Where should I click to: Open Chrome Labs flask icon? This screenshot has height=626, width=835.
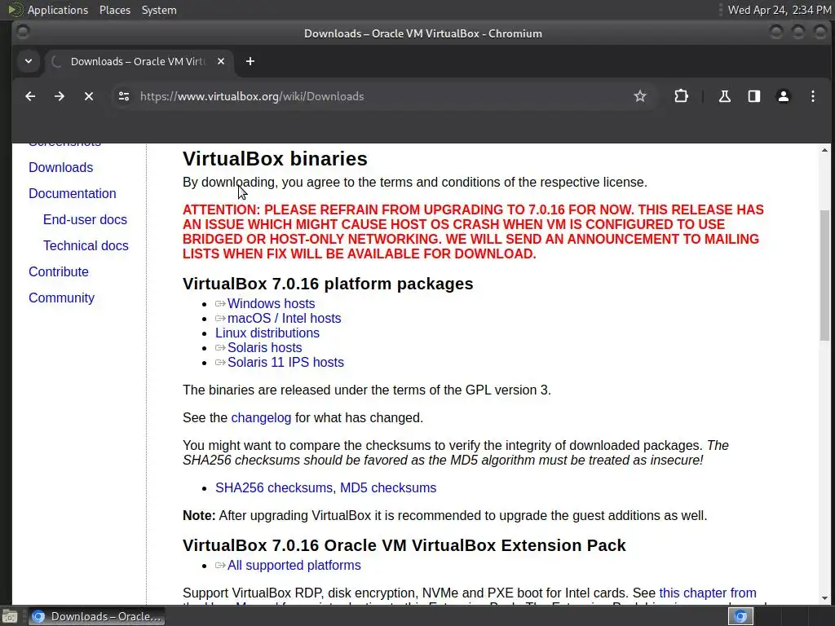click(x=725, y=96)
